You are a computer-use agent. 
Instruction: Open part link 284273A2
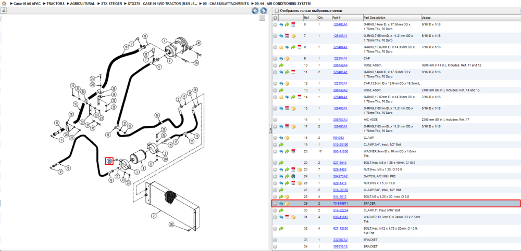(x=340, y=176)
